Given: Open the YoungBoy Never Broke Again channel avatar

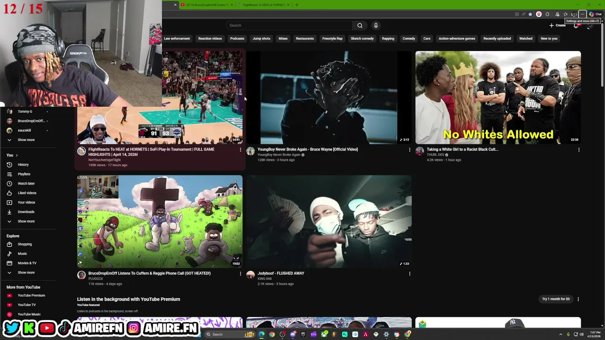Looking at the screenshot, I should [251, 151].
